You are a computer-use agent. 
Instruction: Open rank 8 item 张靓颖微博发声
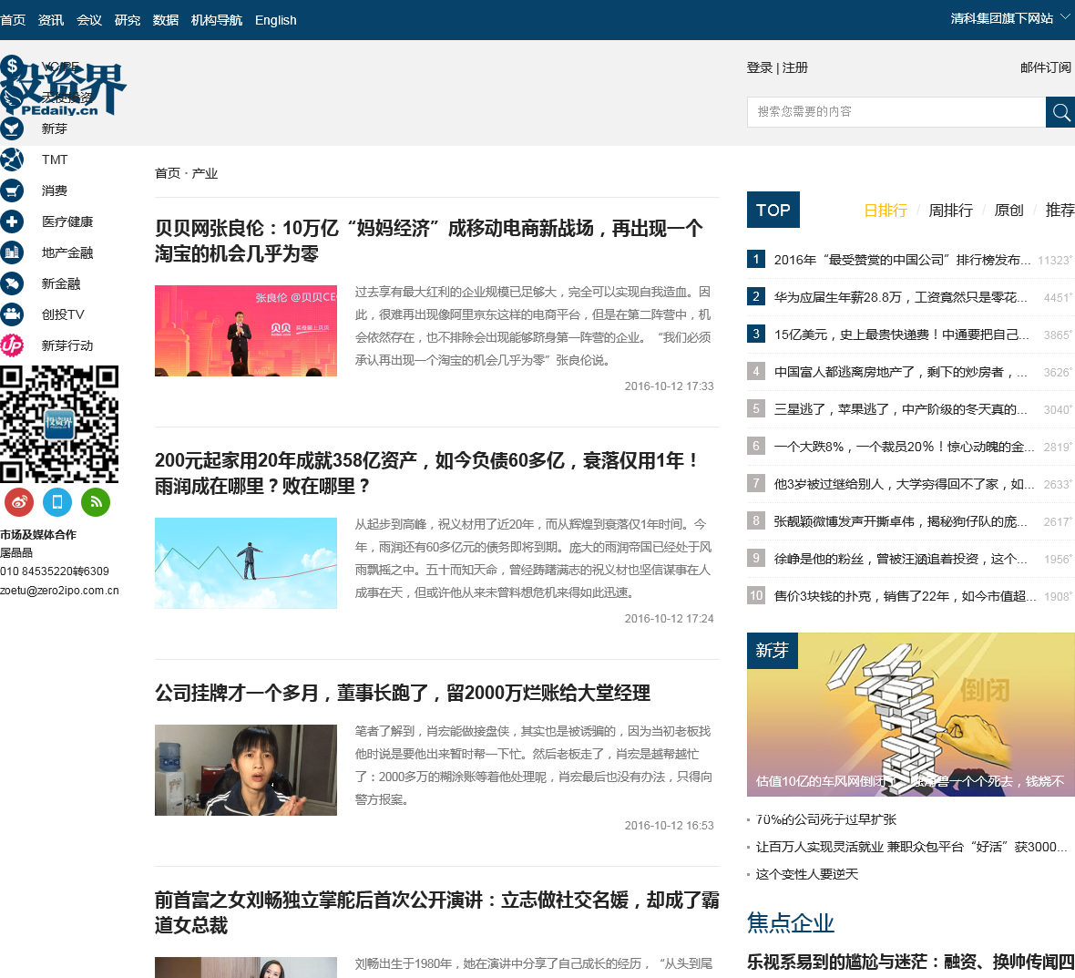(900, 521)
